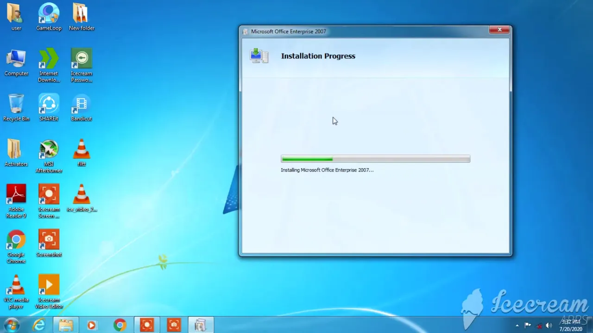The width and height of the screenshot is (593, 333).
Task: Open the Windows Start menu
Action: pyautogui.click(x=11, y=325)
